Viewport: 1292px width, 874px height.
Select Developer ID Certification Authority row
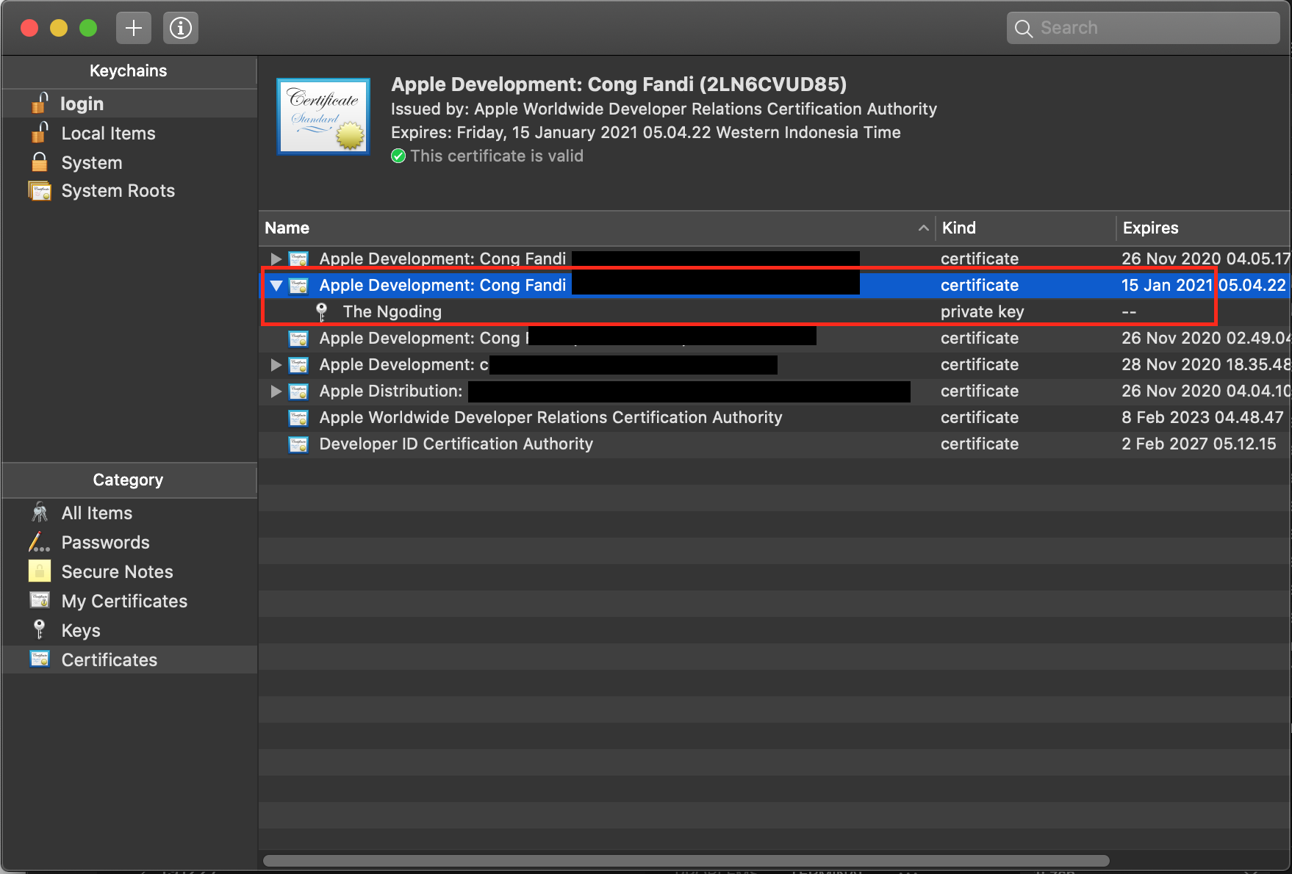coord(456,444)
